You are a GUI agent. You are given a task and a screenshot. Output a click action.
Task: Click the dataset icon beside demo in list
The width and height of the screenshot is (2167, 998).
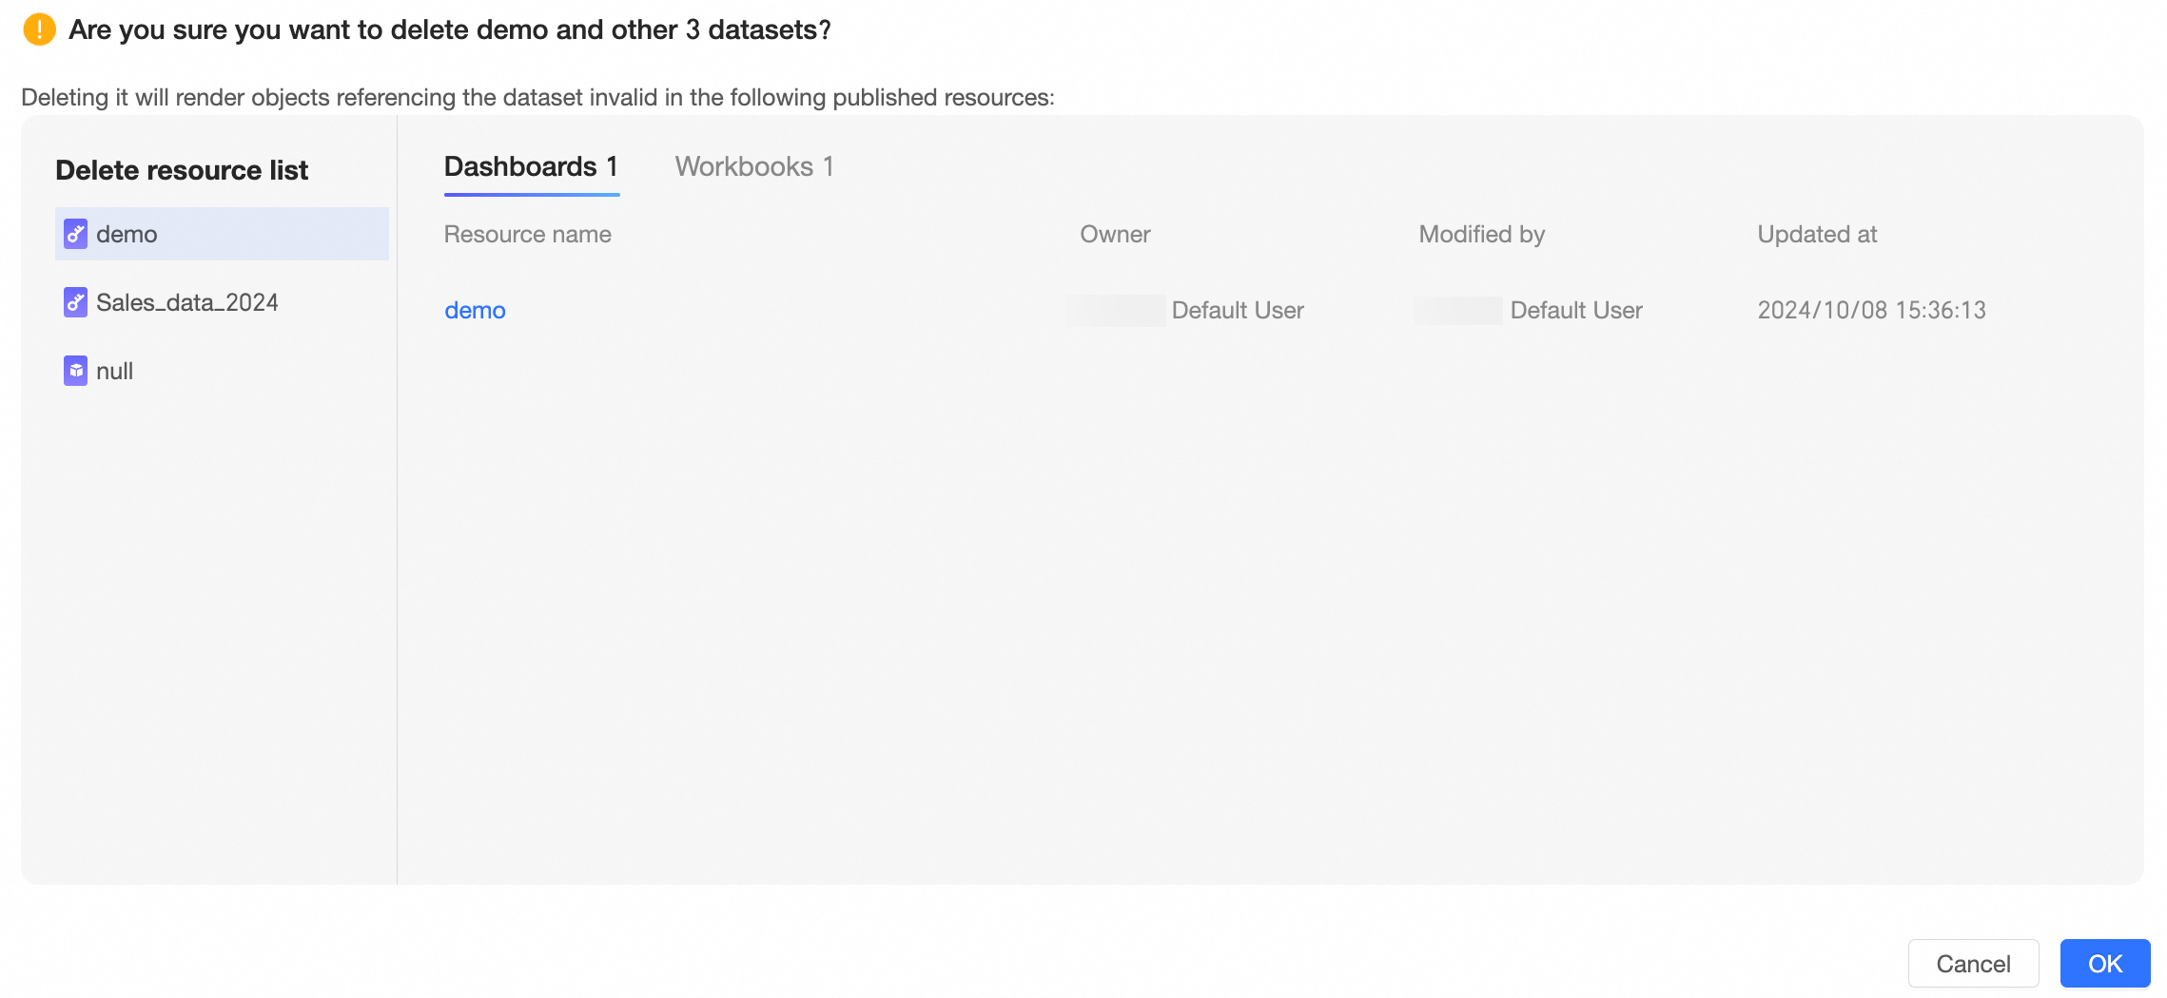click(75, 234)
